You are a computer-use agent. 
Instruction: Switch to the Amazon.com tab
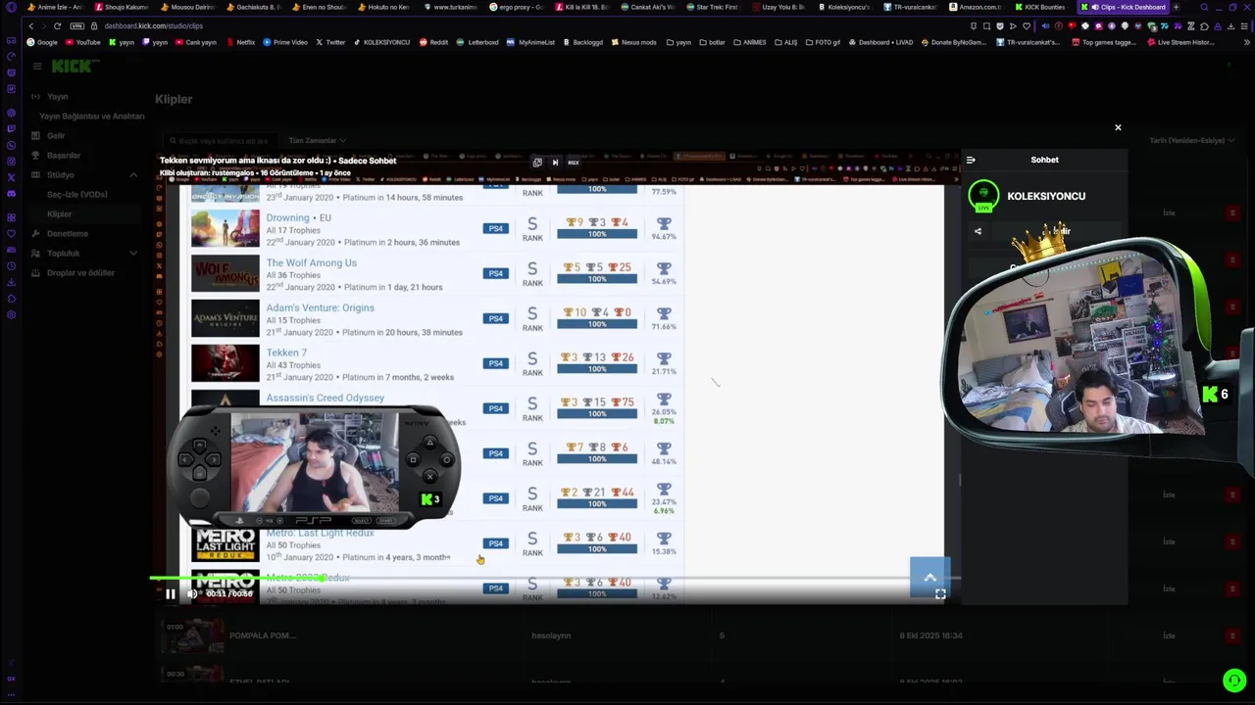pos(976,8)
